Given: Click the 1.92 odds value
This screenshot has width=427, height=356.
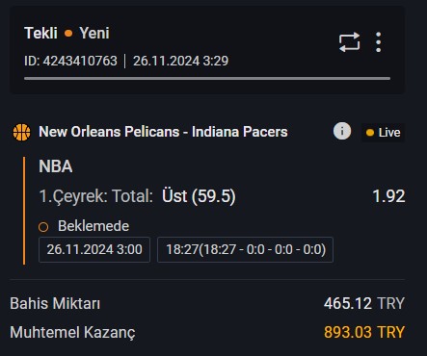Looking at the screenshot, I should click(x=388, y=196).
